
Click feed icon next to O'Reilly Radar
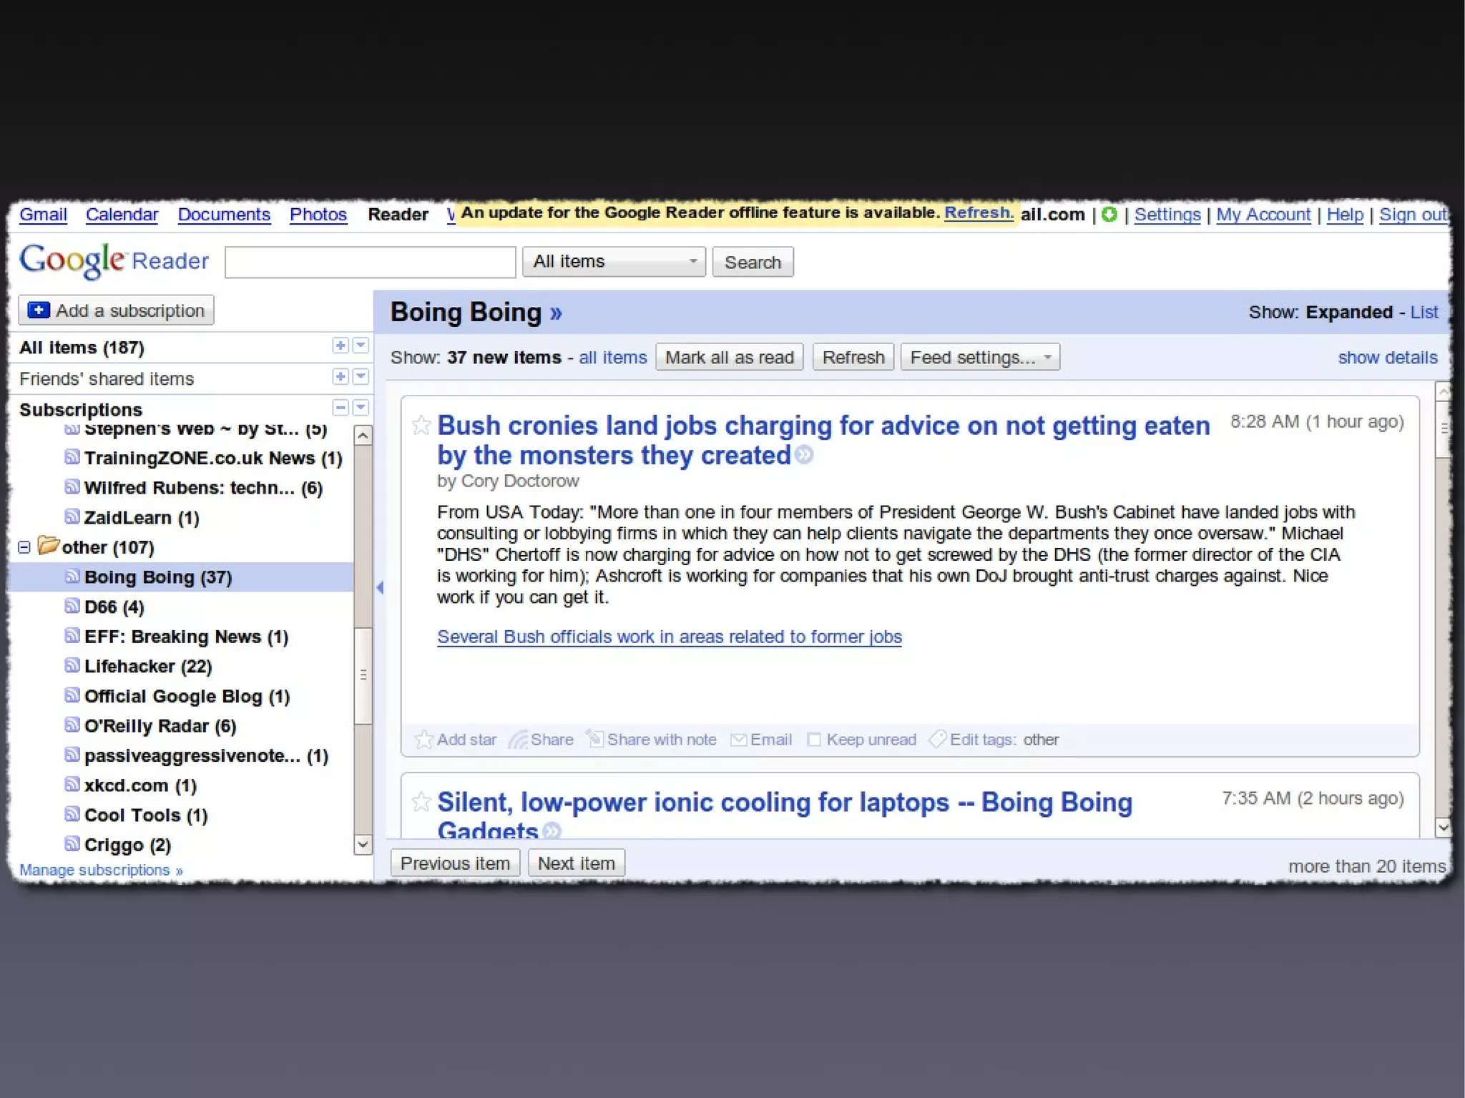coord(72,725)
